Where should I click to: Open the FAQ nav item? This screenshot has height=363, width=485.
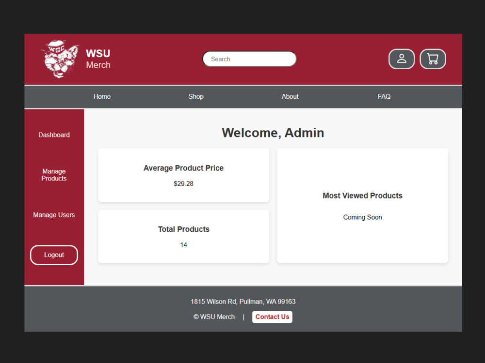pyautogui.click(x=384, y=97)
